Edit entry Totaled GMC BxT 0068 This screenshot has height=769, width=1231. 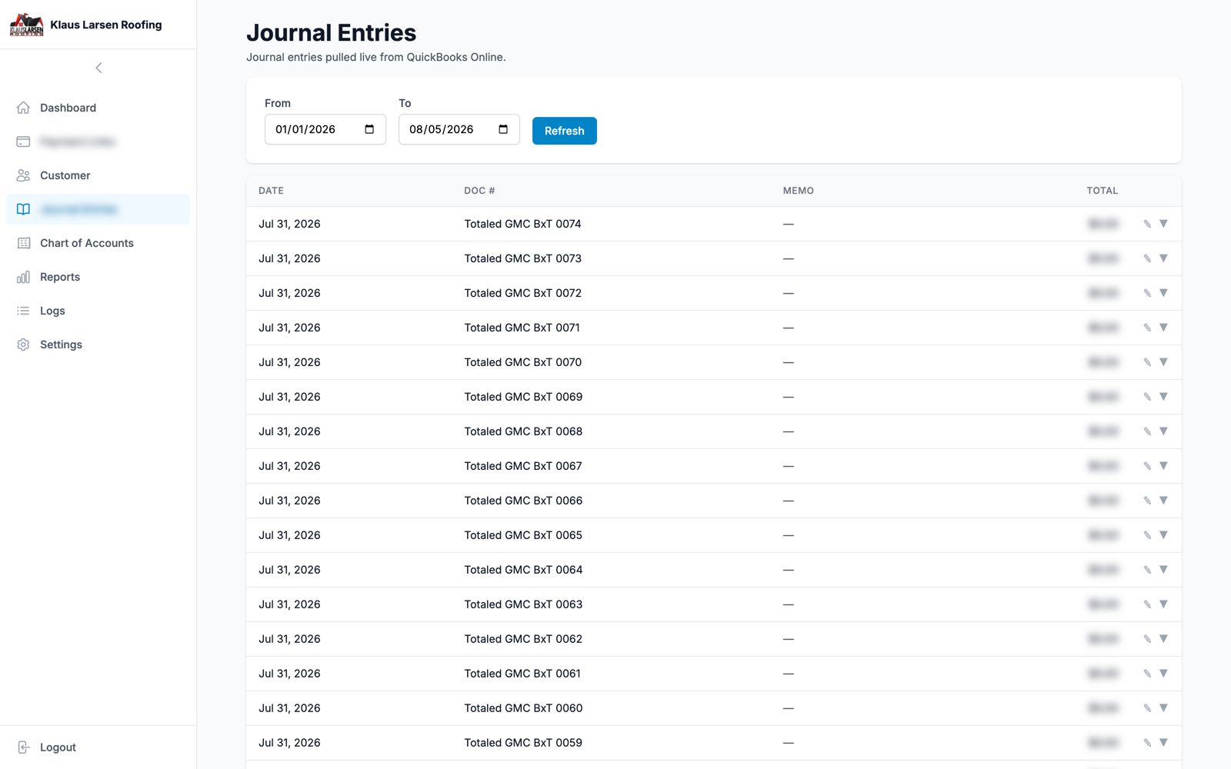(1147, 431)
